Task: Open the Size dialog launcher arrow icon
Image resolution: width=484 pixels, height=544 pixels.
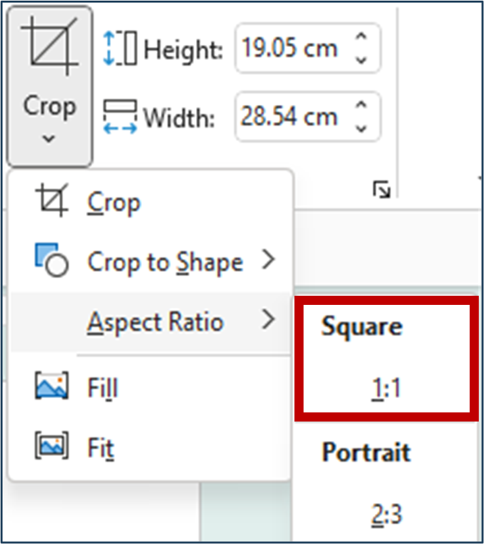Action: click(381, 190)
